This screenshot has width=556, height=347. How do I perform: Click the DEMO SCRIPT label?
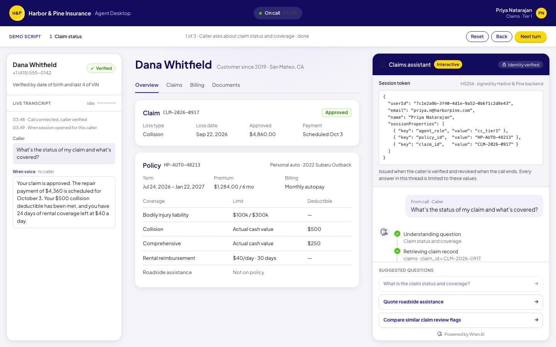click(25, 37)
